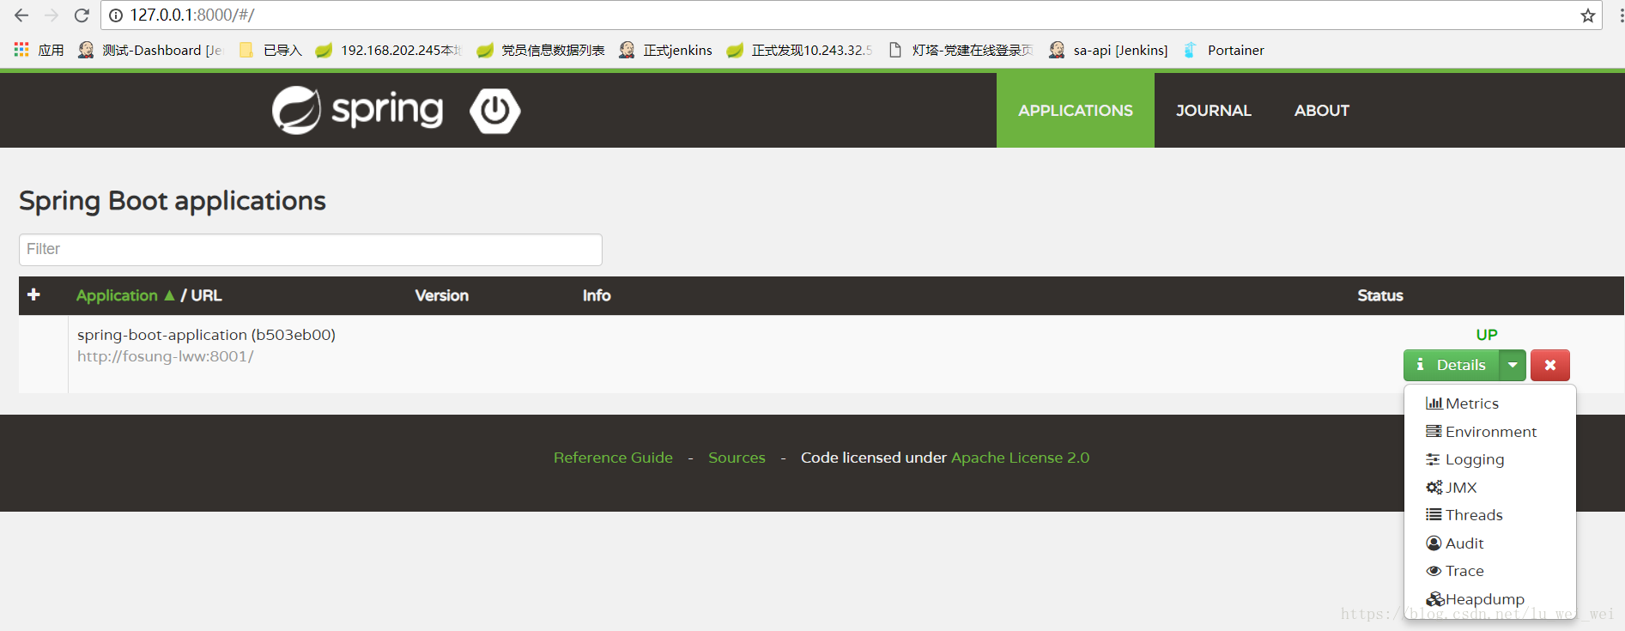Open the sa-api [Jenkins] bookmark
Viewport: 1625px width, 631px height.
(x=1108, y=50)
